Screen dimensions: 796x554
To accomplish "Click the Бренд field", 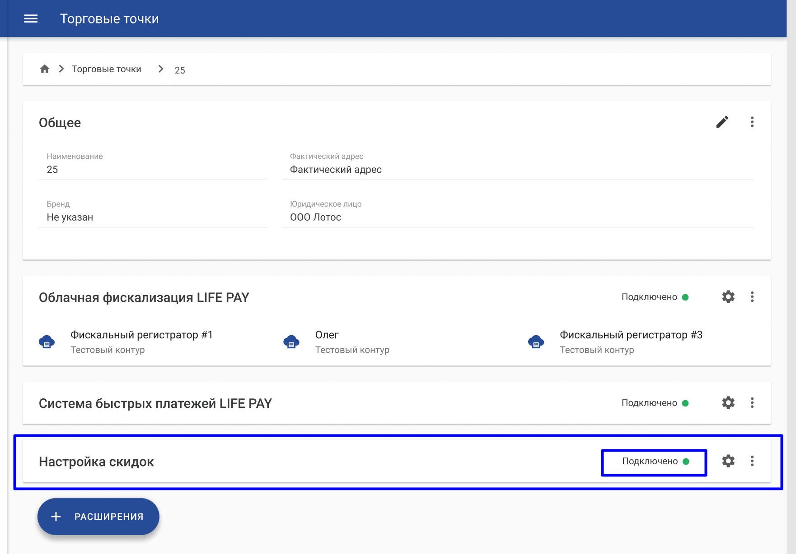I will click(x=153, y=213).
